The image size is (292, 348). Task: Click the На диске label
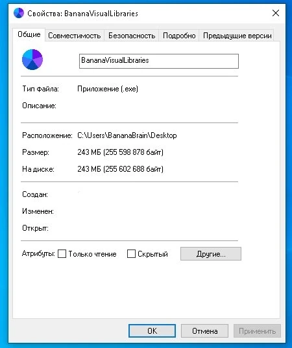pos(38,169)
